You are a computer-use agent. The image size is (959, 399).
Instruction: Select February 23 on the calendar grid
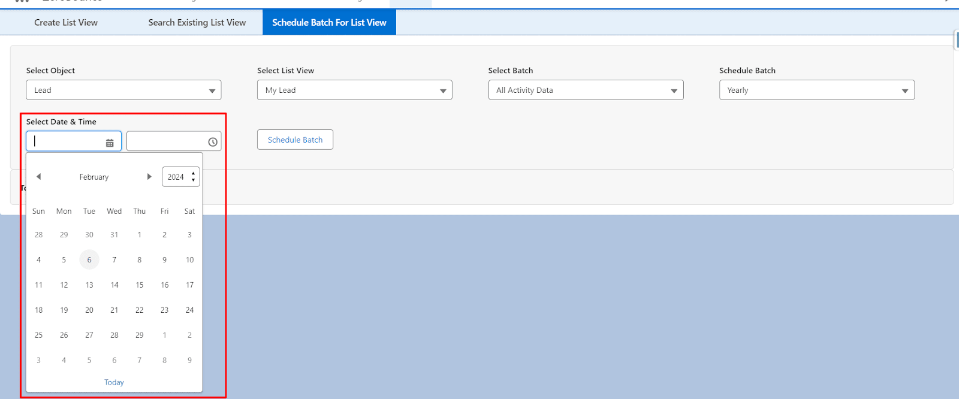(x=165, y=310)
